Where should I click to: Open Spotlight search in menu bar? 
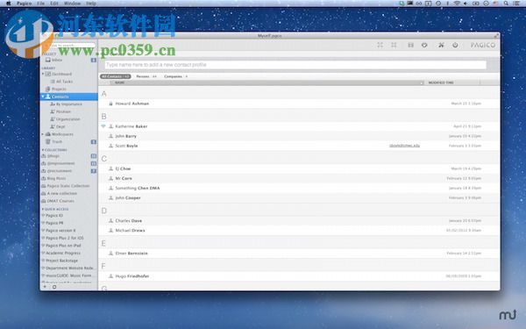click(x=506, y=4)
